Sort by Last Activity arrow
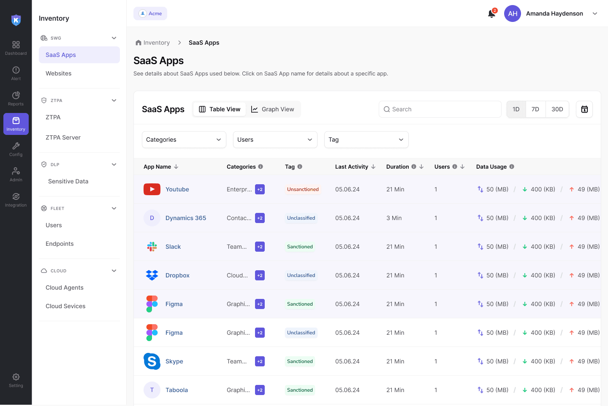The height and width of the screenshot is (406, 608). point(373,167)
